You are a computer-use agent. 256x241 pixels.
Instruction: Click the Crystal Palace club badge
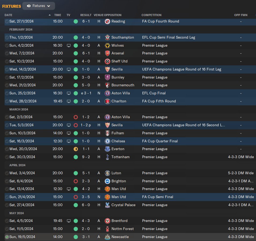click(107, 205)
